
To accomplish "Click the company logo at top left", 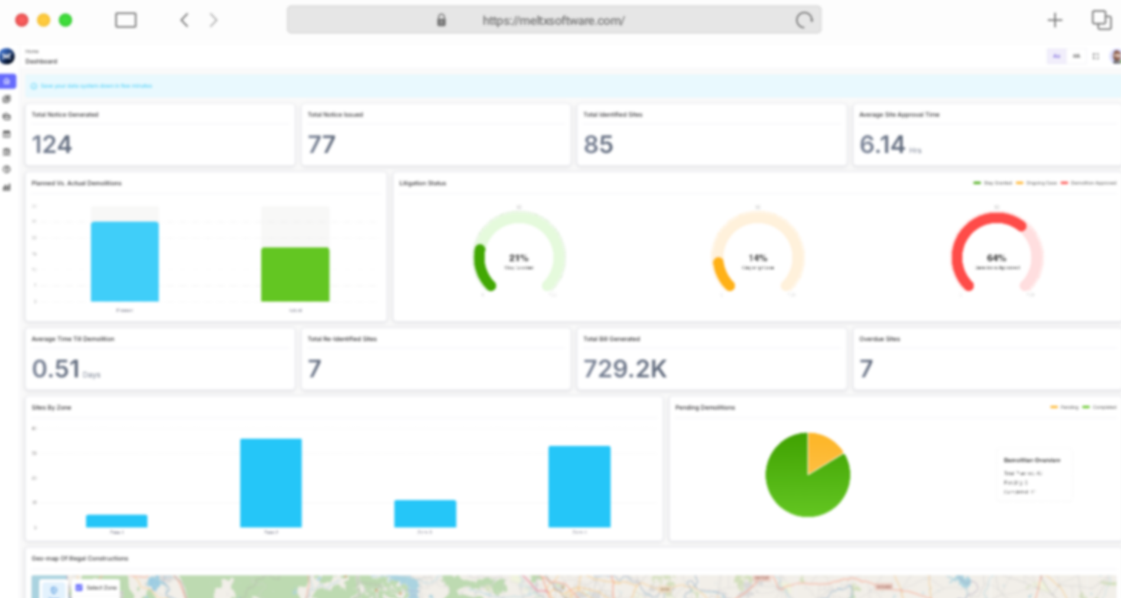I will pos(7,56).
